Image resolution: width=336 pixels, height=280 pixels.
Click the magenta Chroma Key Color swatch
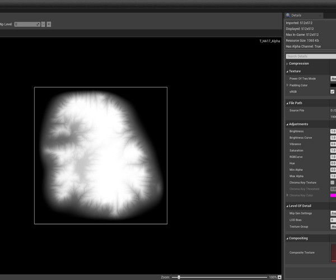click(333, 195)
